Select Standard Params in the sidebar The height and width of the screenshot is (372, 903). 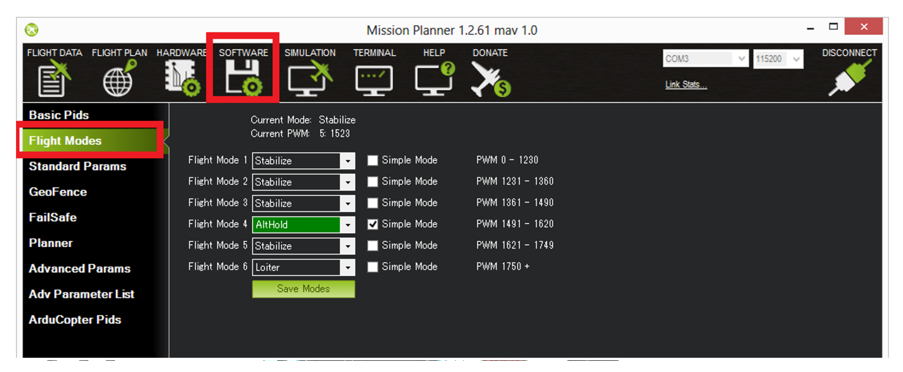(x=77, y=166)
